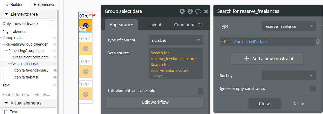Open the Sort by dropdown
The height and width of the screenshot is (114, 323).
289,76
